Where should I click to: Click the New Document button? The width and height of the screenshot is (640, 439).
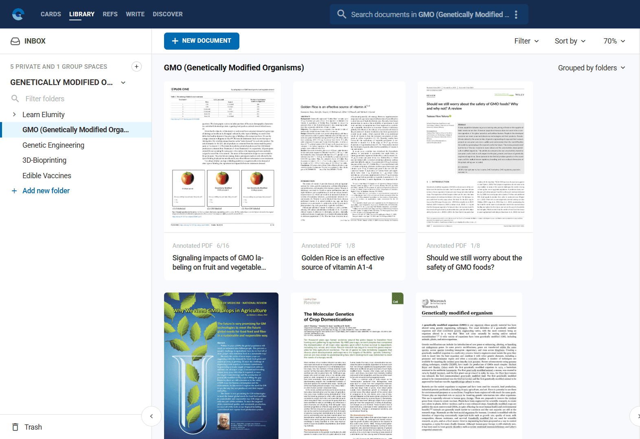202,41
